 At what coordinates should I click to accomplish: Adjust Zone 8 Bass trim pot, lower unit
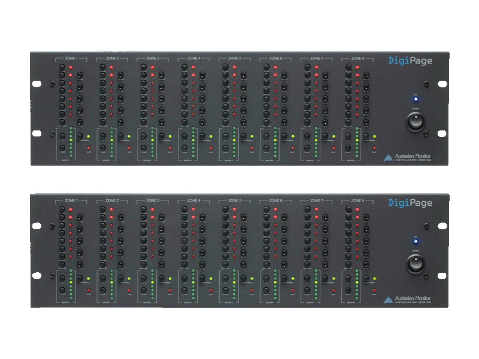pos(366,229)
